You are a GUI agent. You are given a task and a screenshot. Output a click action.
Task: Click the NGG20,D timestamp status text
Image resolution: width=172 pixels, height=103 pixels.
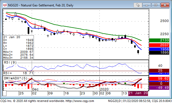(140, 101)
